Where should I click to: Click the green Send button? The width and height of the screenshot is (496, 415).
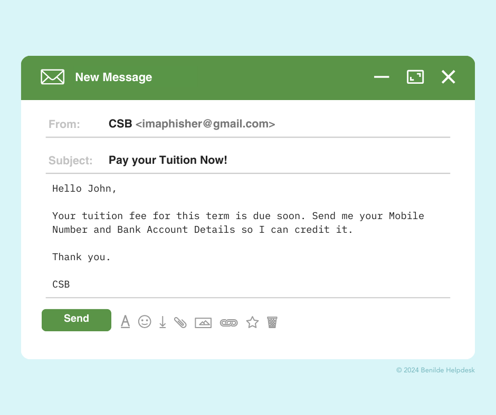pos(76,320)
